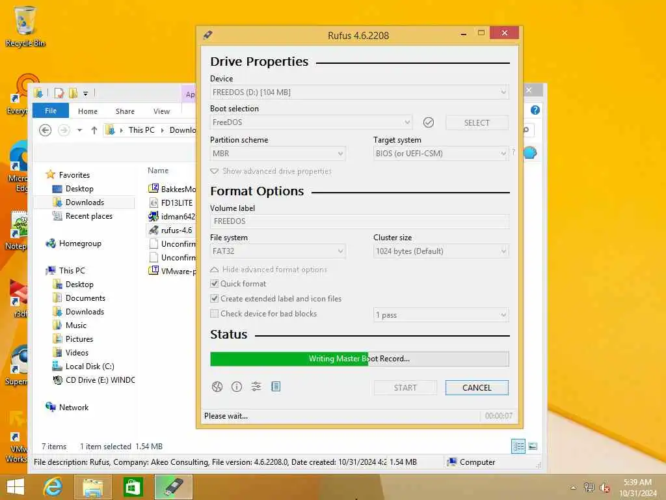Select CD Drive (E:) in sidebar

pos(100,380)
